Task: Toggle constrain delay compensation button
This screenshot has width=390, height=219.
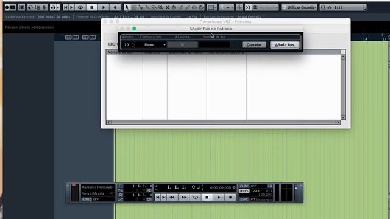Action: (x=22, y=7)
